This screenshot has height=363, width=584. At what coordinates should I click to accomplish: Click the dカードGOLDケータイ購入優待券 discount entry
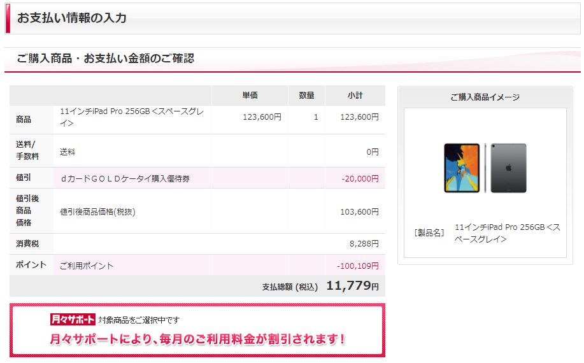(x=125, y=179)
